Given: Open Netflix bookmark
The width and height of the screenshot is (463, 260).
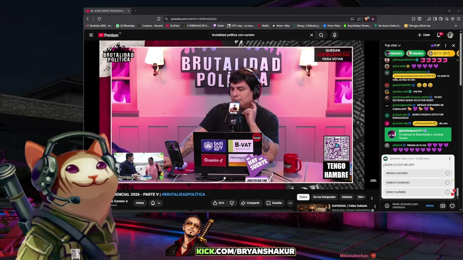Looking at the screenshot, I should coord(263,26).
